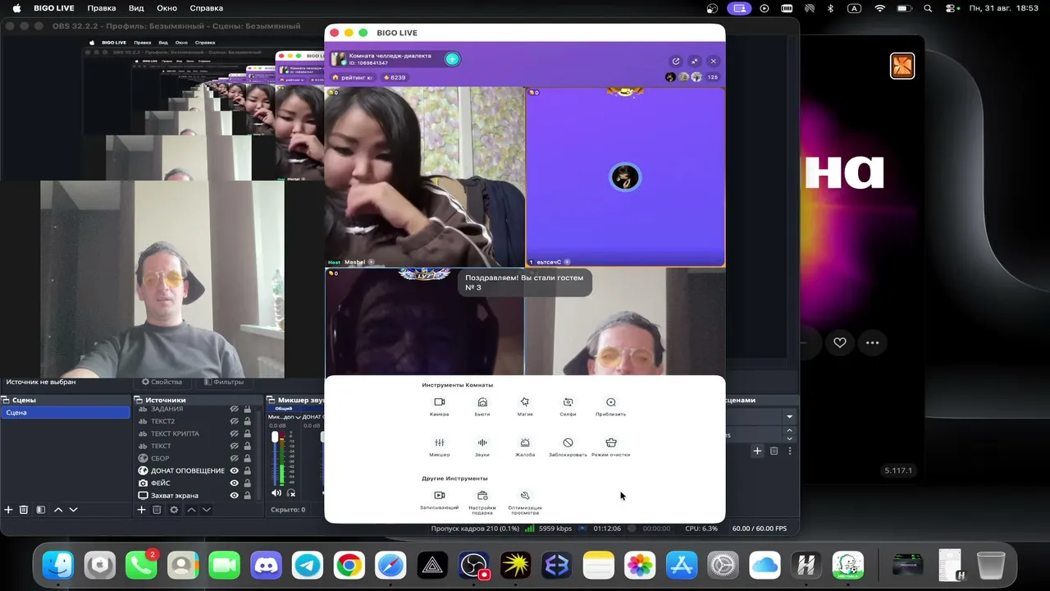The height and width of the screenshot is (591, 1050).
Task: Toggle lock on ДОНАТ ОПОВЕЩЕНИЕ source
Action: point(247,470)
